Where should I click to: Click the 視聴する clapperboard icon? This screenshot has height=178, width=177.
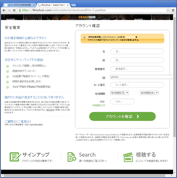coord(128,157)
